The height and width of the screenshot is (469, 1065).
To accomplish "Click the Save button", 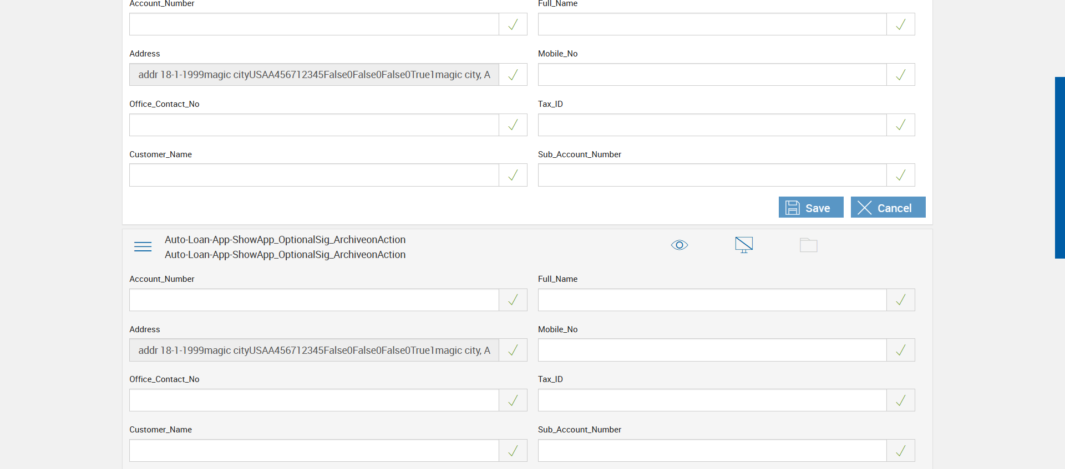I will pos(810,208).
